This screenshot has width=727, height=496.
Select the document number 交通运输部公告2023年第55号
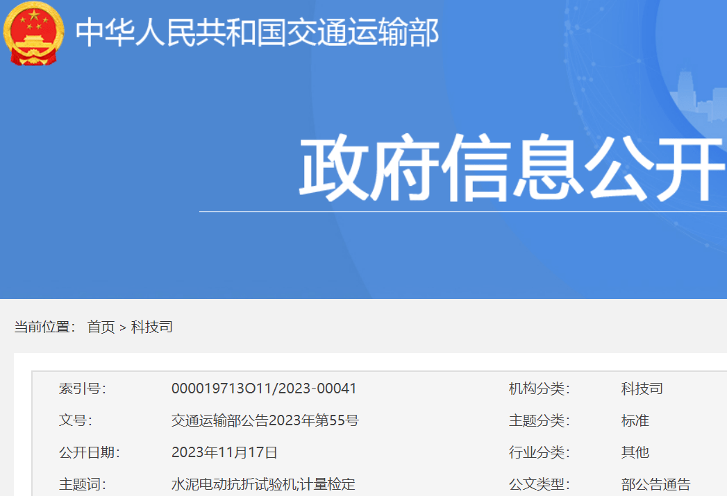[x=265, y=420]
